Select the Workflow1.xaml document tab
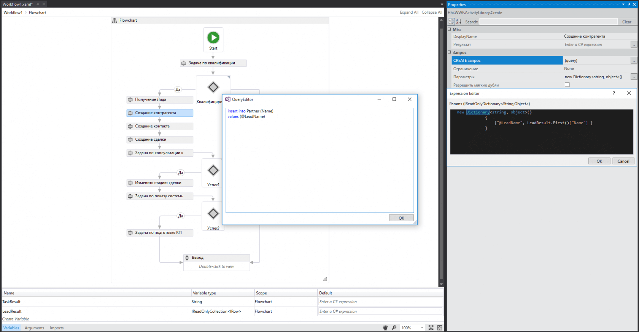 pos(18,4)
